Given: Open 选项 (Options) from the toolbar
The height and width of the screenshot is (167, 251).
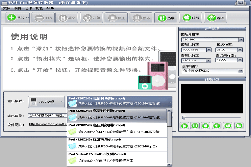Looking at the screenshot, I should coord(166,18).
